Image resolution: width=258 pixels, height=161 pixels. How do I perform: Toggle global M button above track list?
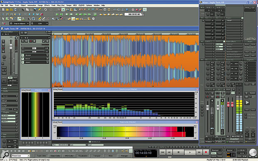[26, 33]
